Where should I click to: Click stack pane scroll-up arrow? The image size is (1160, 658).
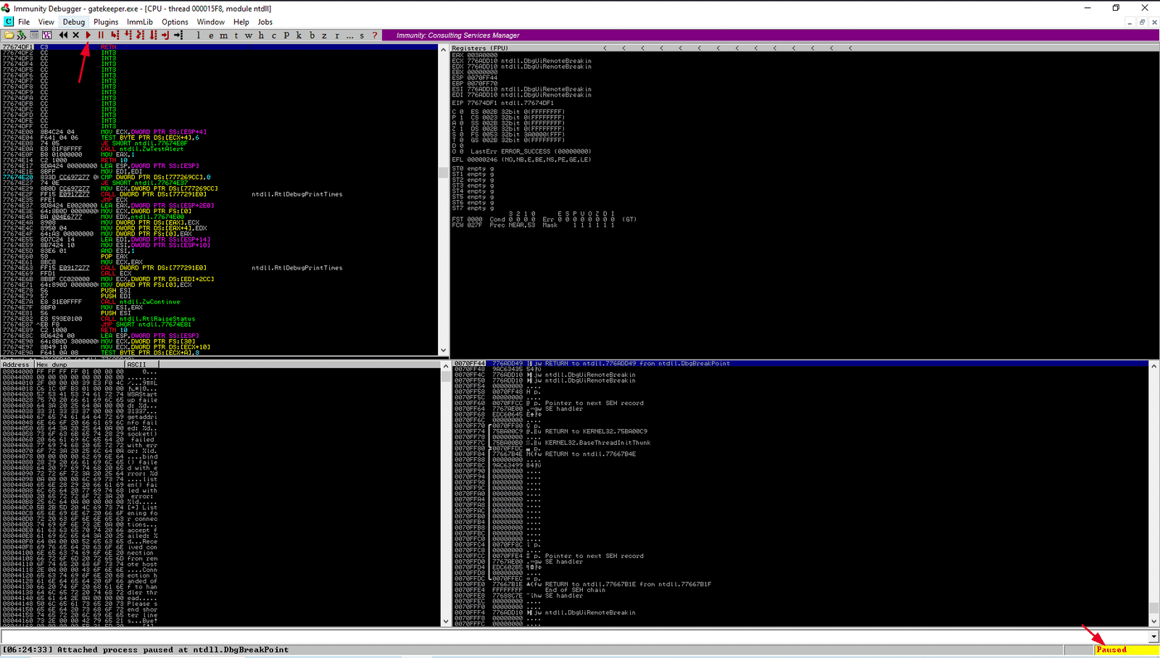[x=1153, y=366]
